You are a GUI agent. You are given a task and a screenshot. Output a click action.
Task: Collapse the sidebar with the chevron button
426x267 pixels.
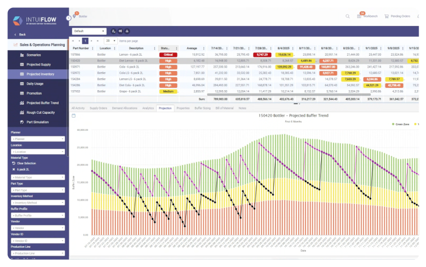coord(69,18)
